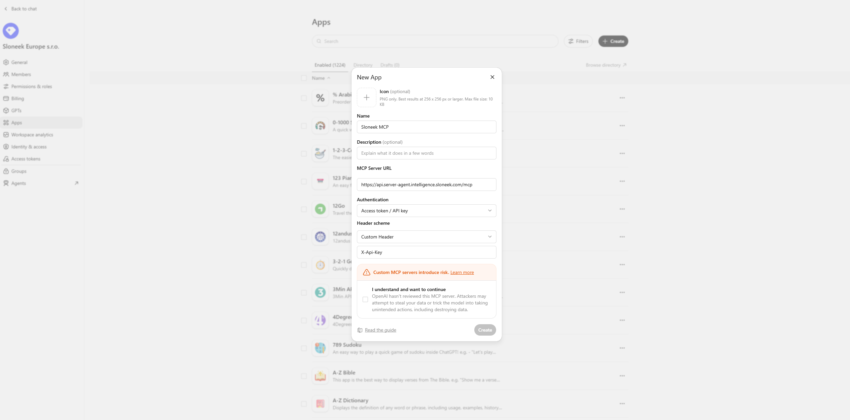
Task: Select the 12Go row checkbox
Action: click(x=304, y=209)
